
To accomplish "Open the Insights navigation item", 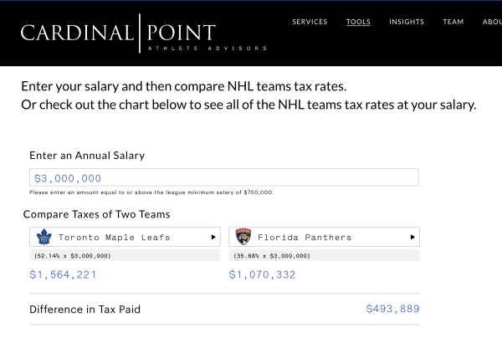I will (407, 22).
